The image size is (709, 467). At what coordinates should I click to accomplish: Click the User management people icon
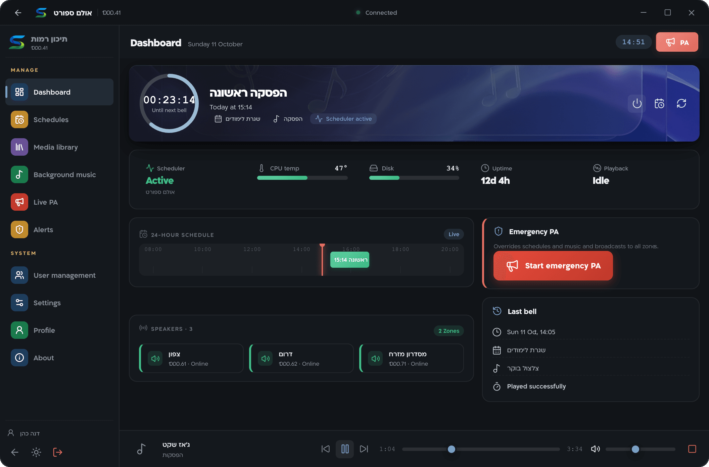coord(19,275)
